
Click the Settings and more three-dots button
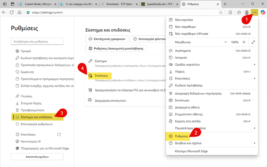pos(254,12)
